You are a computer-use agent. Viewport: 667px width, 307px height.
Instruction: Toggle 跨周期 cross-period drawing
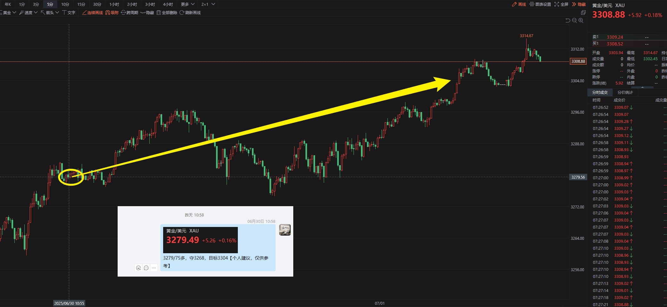coord(129,12)
